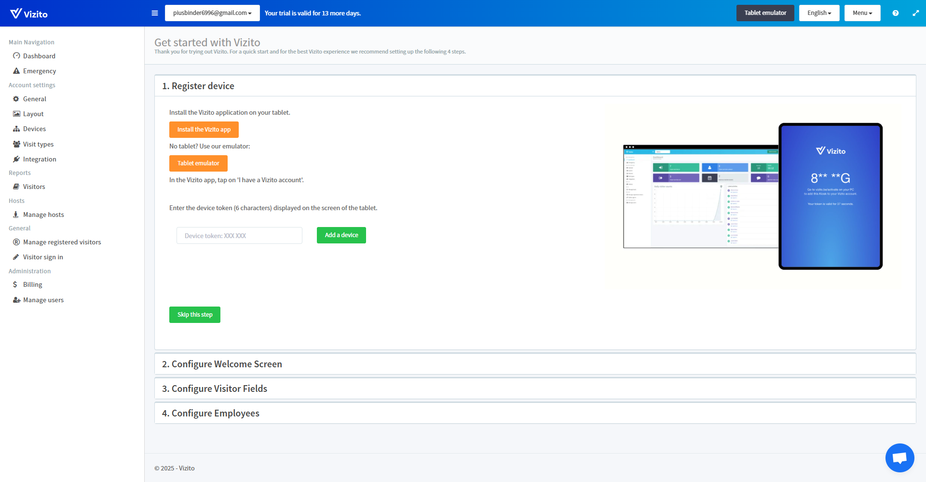Image resolution: width=926 pixels, height=482 pixels.
Task: Click the Dashboard gauge icon
Action: coord(16,56)
